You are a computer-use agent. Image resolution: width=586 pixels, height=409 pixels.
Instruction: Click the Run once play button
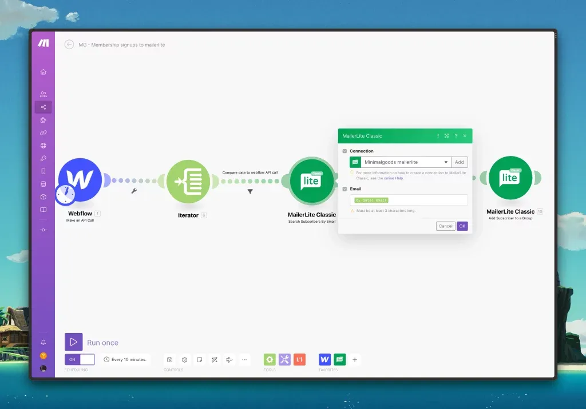tap(74, 342)
